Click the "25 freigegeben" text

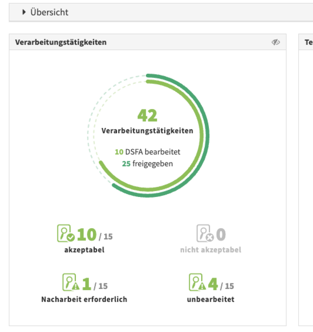click(x=147, y=164)
